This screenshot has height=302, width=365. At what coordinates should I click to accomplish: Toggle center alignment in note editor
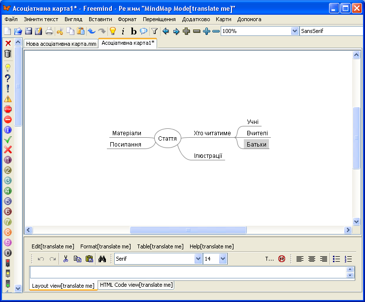point(312,259)
